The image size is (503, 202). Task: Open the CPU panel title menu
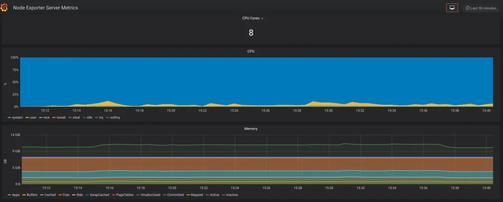(251, 51)
